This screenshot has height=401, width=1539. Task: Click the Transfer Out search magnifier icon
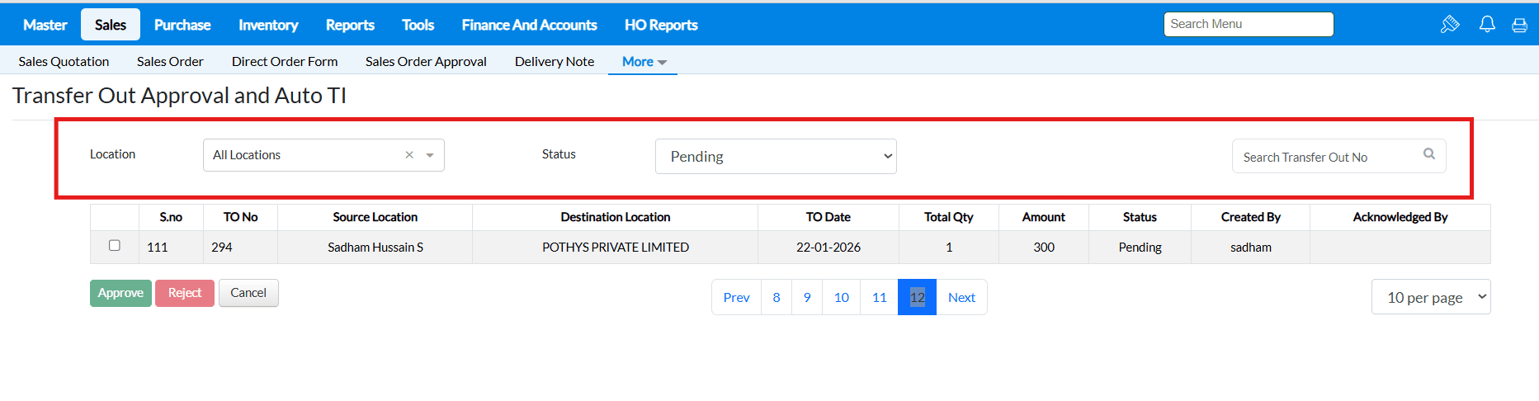click(1429, 154)
